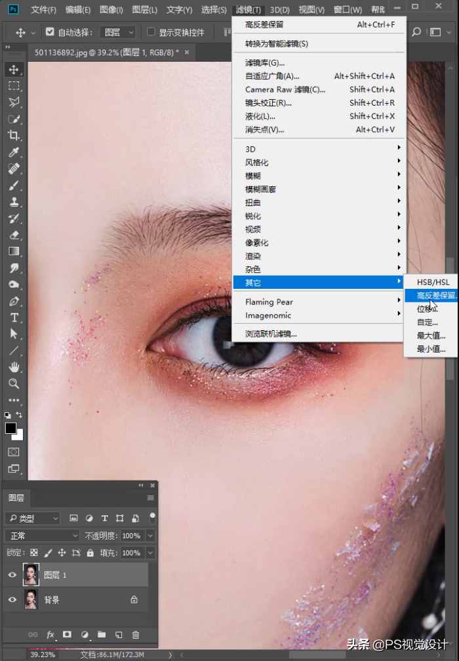Select the Line tool
Screen dimensions: 459x661
(14, 351)
